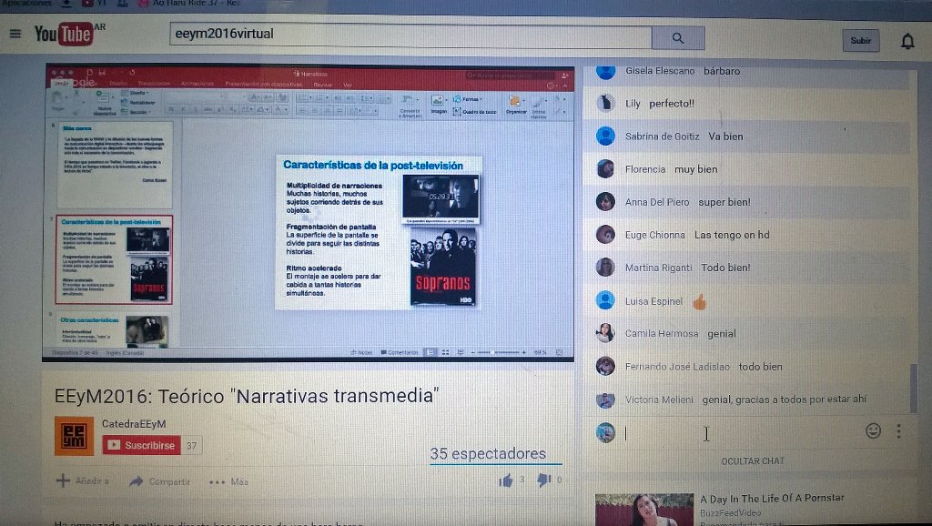
Task: Click the name Camila Hermosa in chat
Action: coord(662,333)
